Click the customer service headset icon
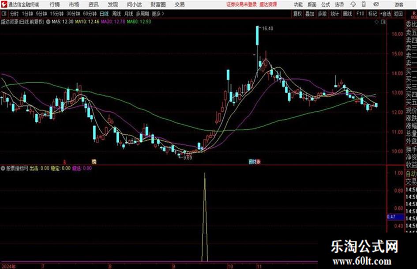The height and width of the screenshot is (269, 417). [x=353, y=4]
